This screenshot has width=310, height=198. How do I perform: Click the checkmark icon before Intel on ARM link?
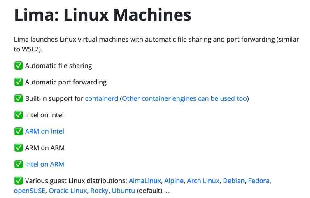pyautogui.click(x=19, y=164)
